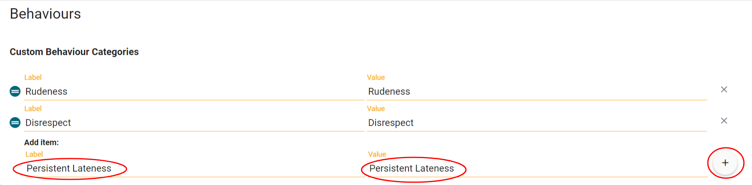Click the Label caption in Add item row

34,154
